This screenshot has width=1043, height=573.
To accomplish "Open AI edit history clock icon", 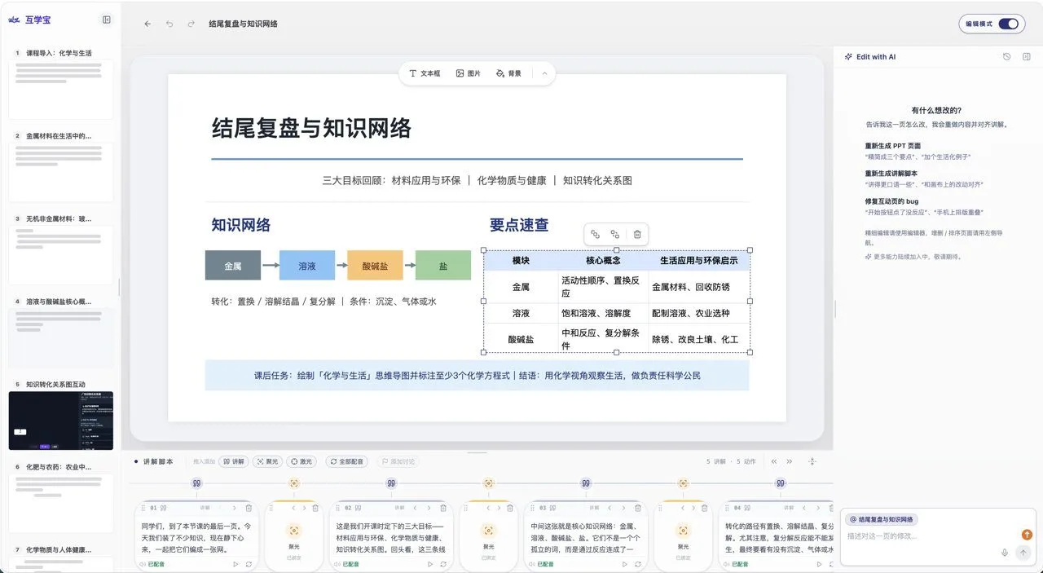I will [x=1006, y=57].
